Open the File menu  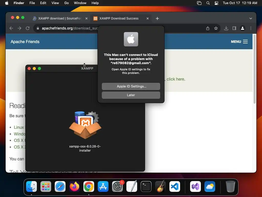click(32, 3)
